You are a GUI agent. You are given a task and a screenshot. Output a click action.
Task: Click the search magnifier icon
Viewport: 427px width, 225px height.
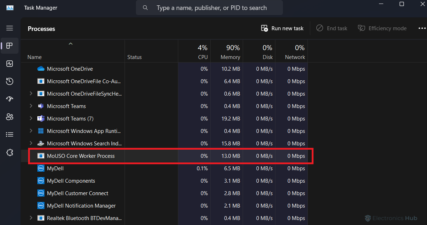tap(145, 7)
